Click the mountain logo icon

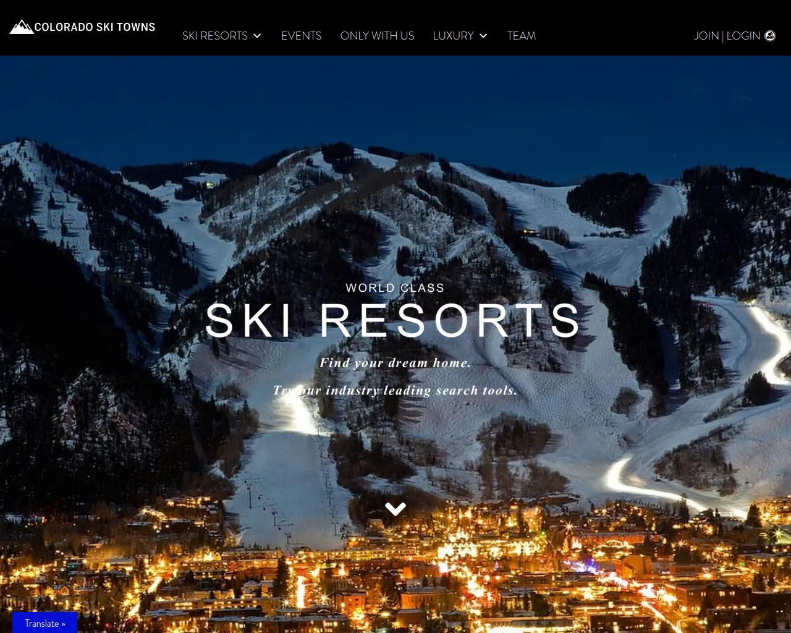(x=22, y=27)
